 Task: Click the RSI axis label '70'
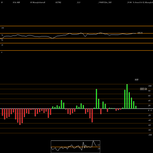click(x=2, y=35)
